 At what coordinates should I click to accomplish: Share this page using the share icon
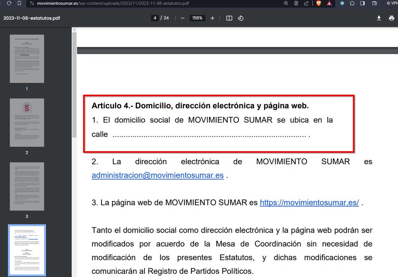tap(306, 3)
